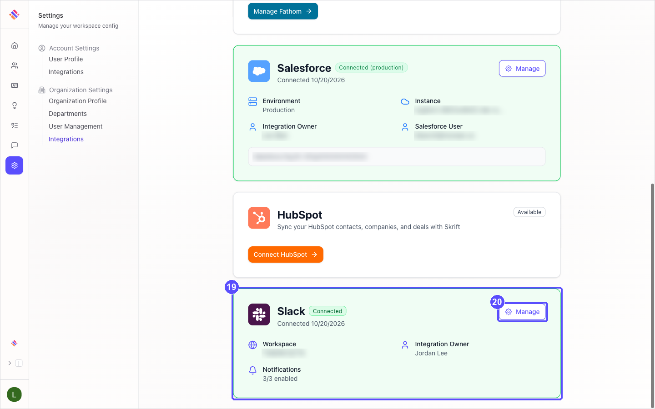Click the Salesforce cloud logo
The height and width of the screenshot is (409, 655).
259,71
